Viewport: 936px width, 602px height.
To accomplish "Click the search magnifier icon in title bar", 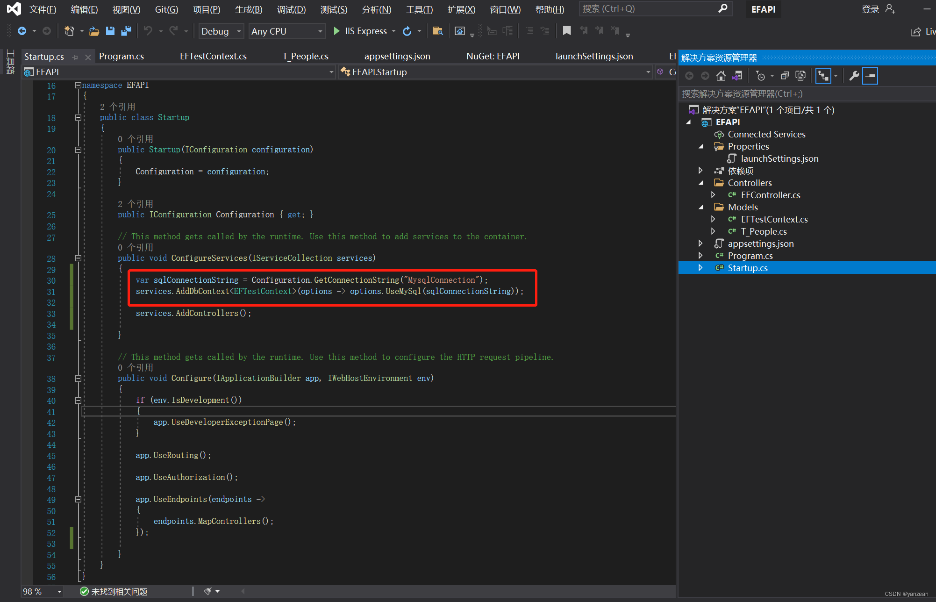I will tap(722, 8).
